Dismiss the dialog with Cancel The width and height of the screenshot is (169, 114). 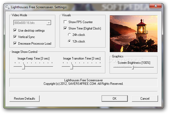(145, 99)
